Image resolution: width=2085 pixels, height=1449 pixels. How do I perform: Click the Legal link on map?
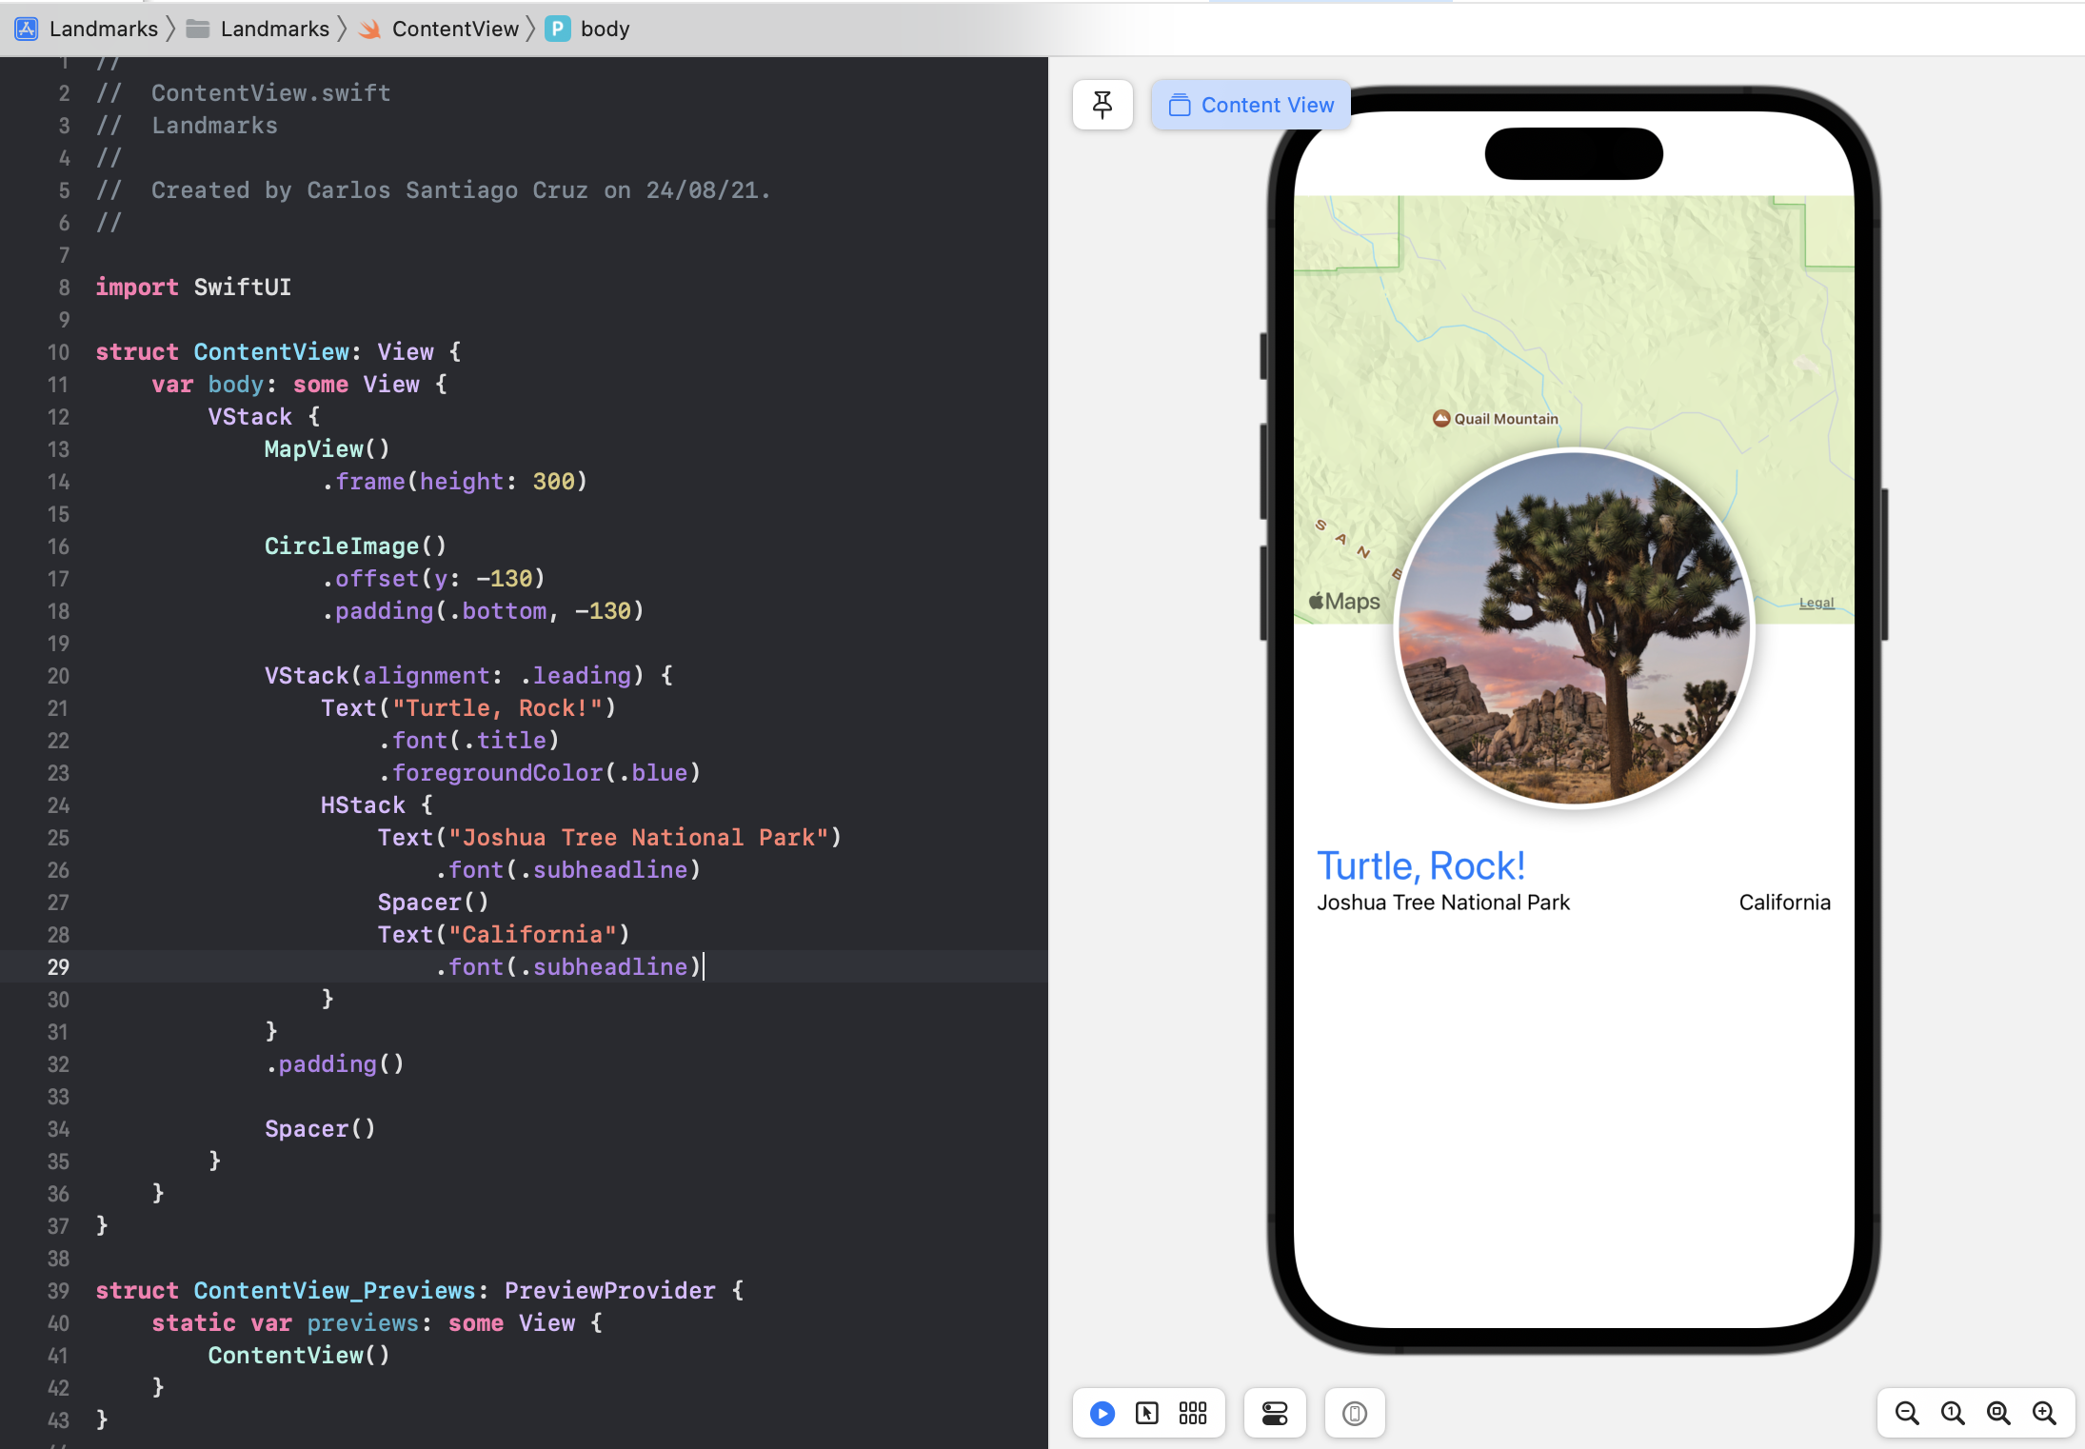pos(1816,603)
